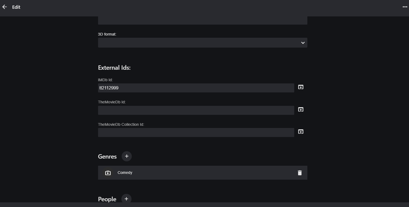Expand the 3D format dropdown
409x207 pixels.
click(x=202, y=43)
